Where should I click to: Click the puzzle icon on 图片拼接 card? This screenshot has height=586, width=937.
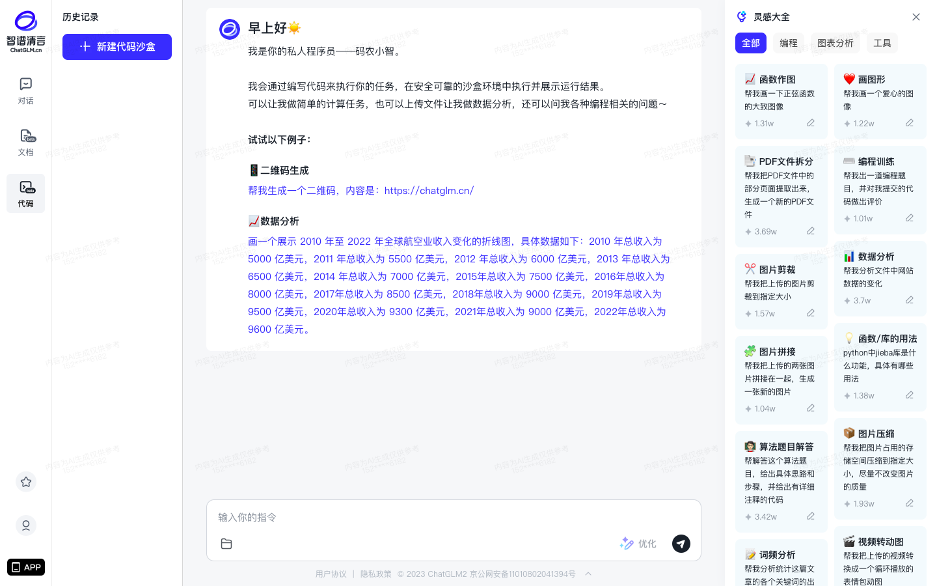[x=750, y=351]
